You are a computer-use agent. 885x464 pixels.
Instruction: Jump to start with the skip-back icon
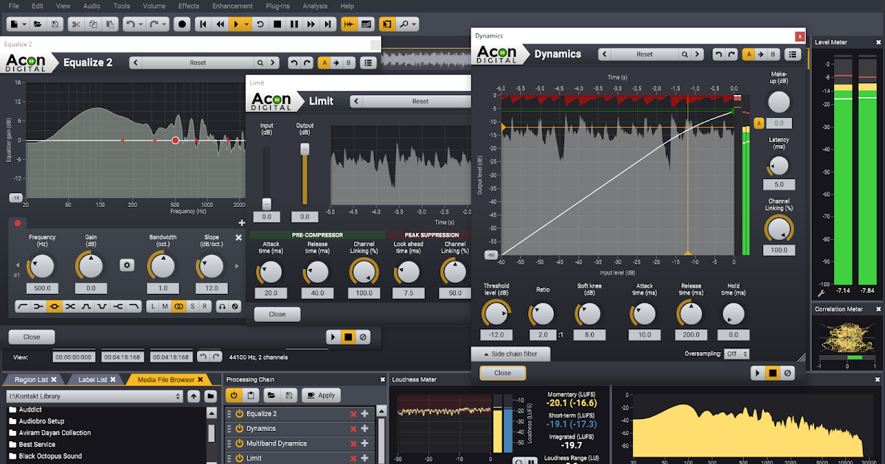pyautogui.click(x=204, y=24)
